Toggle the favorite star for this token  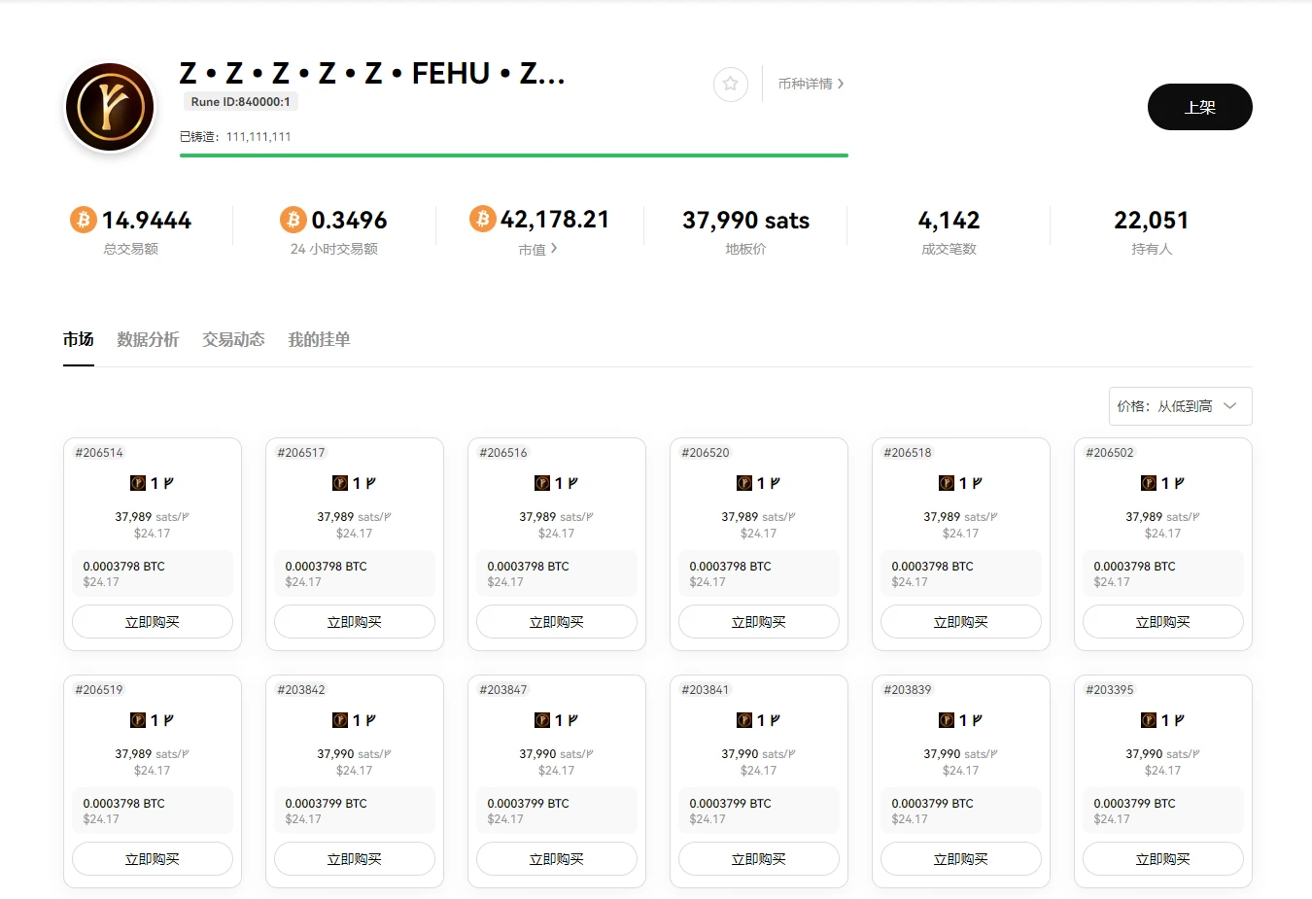(x=730, y=85)
